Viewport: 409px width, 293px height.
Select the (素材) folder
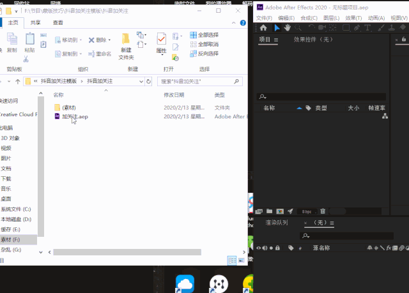click(69, 108)
